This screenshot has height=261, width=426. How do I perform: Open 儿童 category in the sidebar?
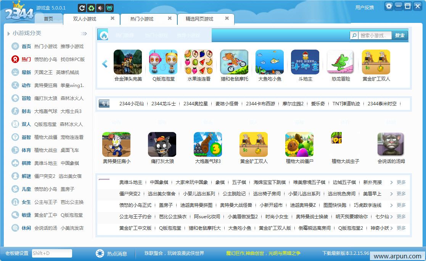[x=26, y=189]
